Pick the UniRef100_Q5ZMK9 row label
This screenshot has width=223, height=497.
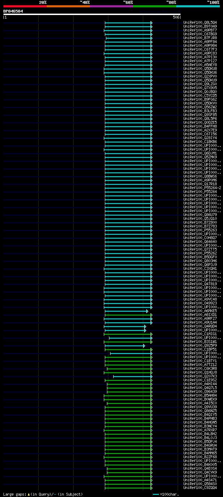pos(200,157)
